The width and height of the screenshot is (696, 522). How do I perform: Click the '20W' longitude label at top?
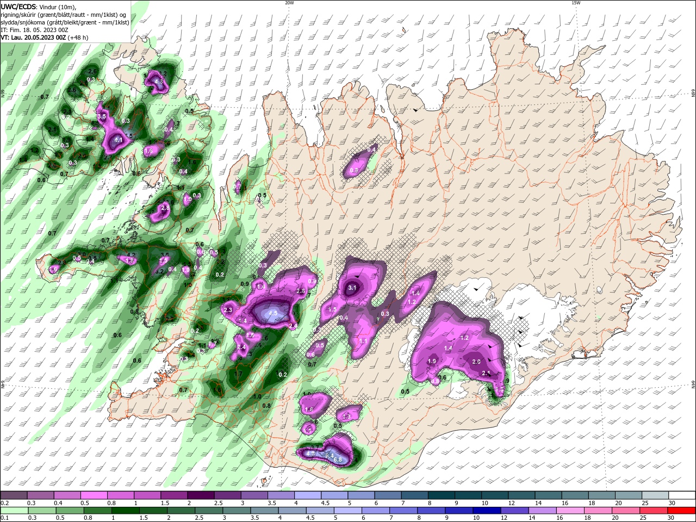[x=289, y=3]
